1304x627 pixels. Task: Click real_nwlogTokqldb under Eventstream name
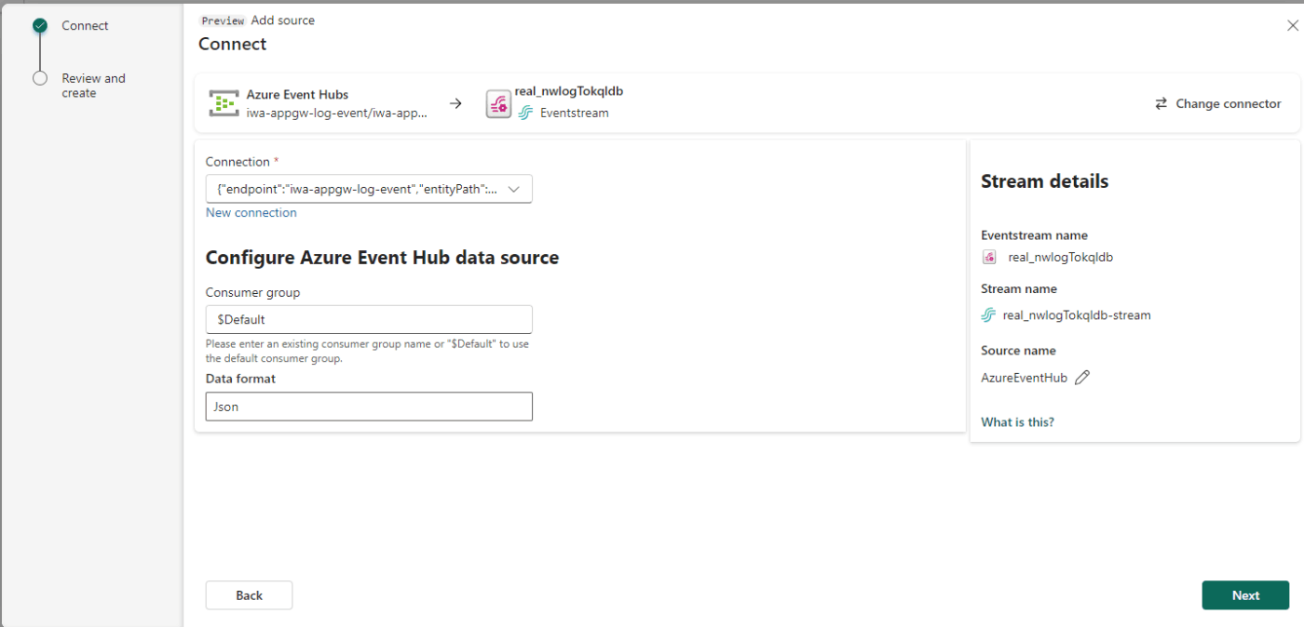pos(1061,258)
